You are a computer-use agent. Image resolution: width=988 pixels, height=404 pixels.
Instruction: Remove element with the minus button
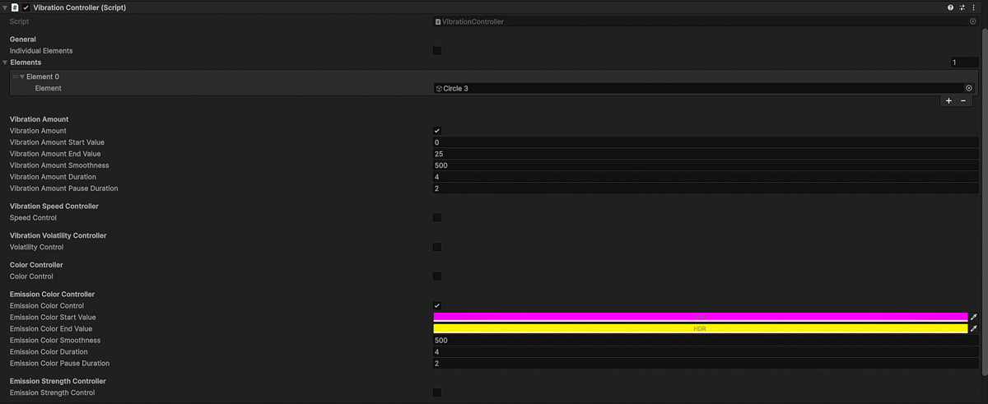(x=963, y=101)
